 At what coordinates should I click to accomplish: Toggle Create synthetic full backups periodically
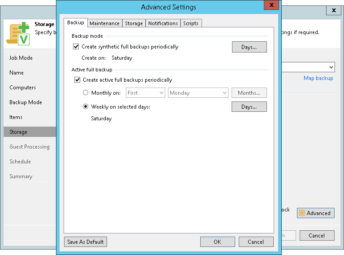pyautogui.click(x=76, y=47)
